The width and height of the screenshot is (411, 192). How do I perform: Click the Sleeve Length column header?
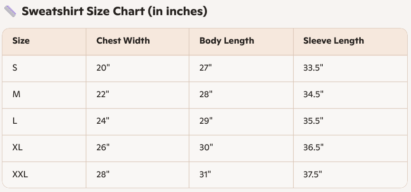coord(333,41)
